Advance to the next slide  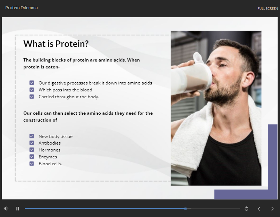pyautogui.click(x=272, y=209)
